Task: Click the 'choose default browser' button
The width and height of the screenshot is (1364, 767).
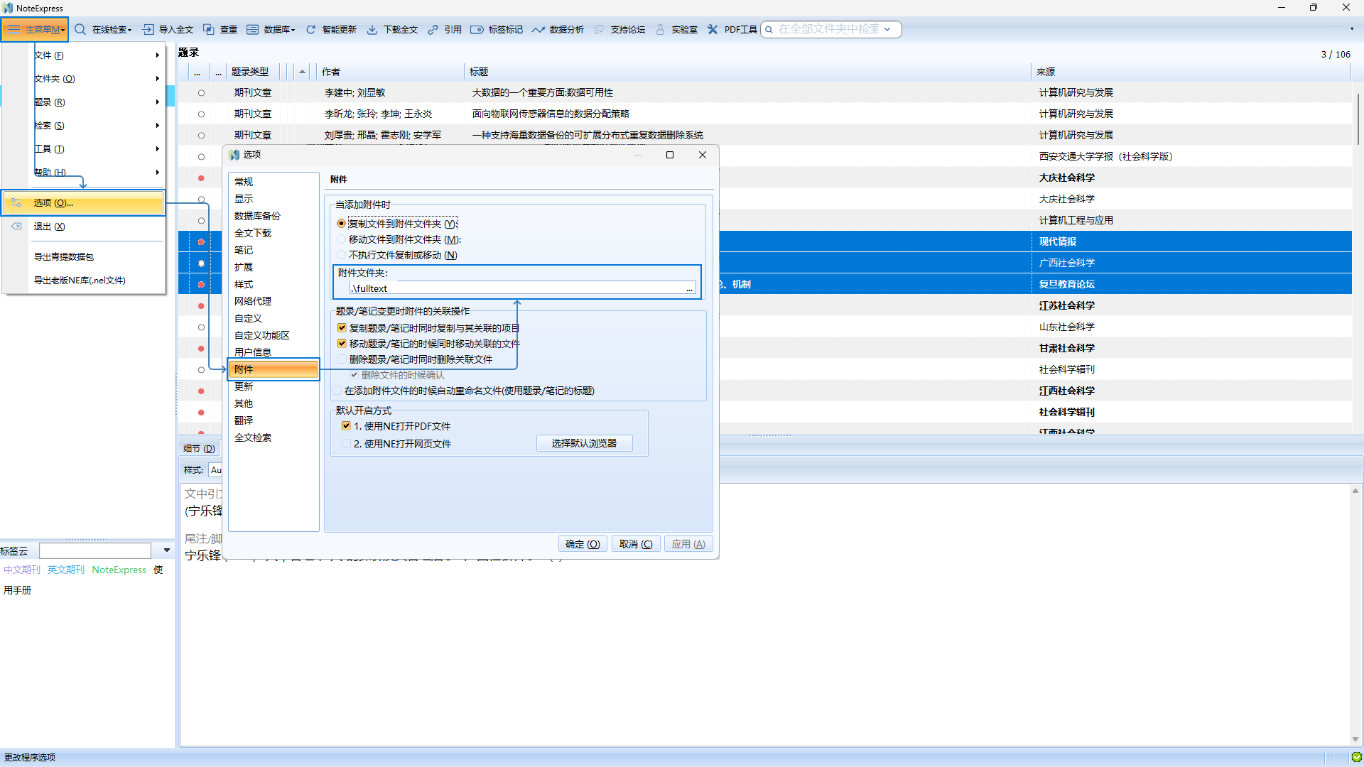Action: point(584,443)
